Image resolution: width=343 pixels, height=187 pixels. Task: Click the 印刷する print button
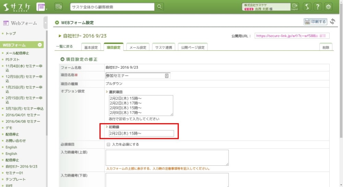tap(315, 22)
